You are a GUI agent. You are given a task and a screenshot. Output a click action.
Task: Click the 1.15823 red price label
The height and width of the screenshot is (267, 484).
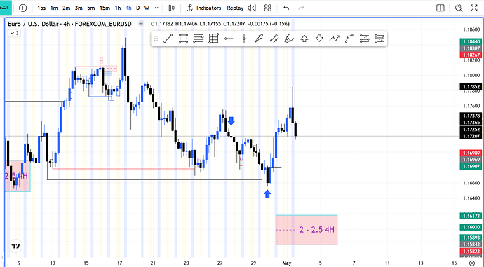[x=471, y=252]
